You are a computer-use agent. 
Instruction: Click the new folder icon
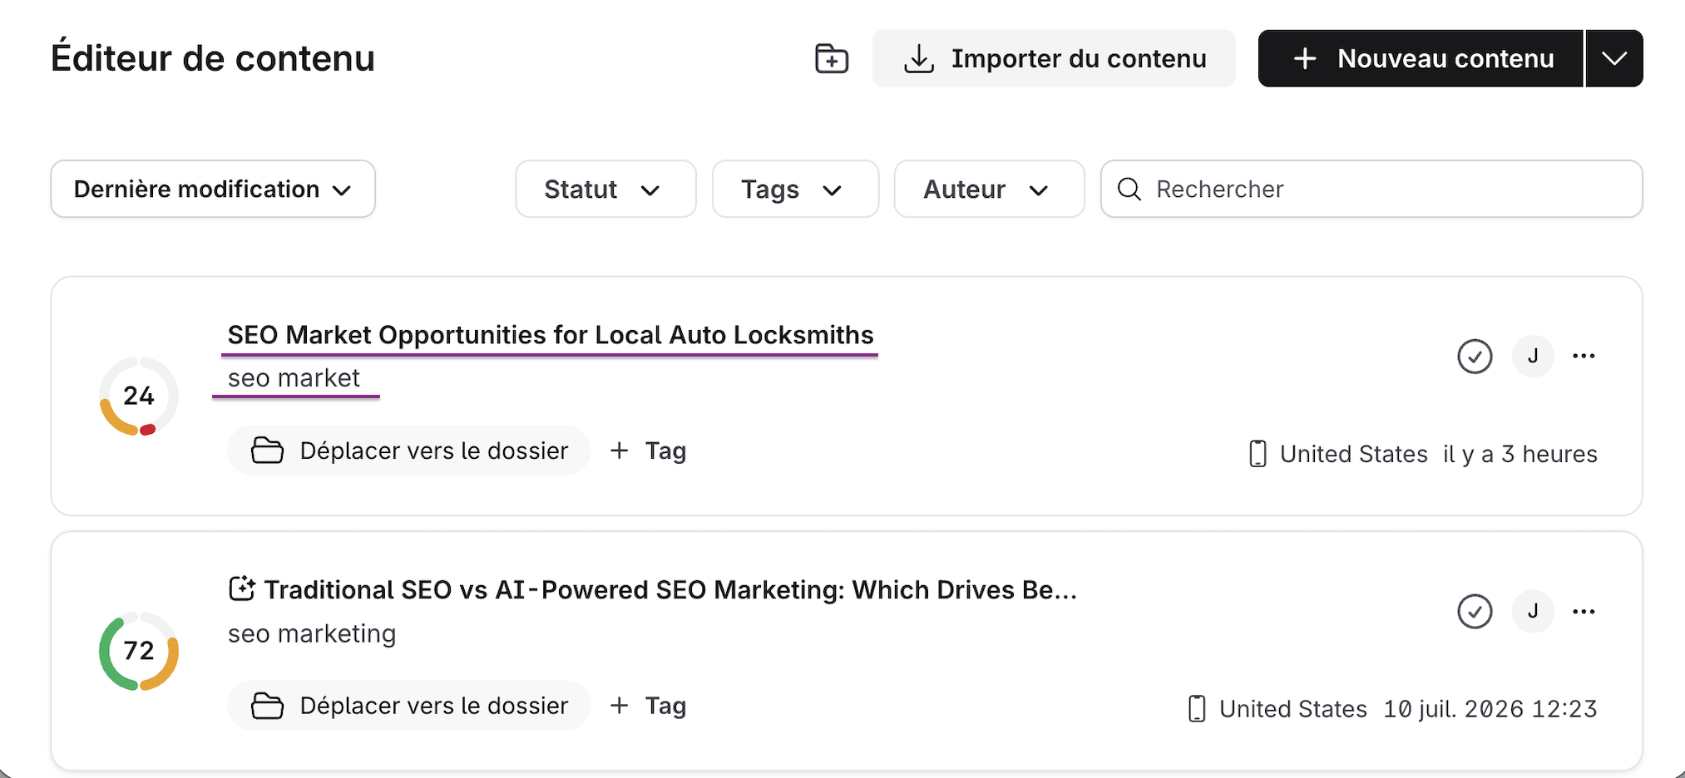tap(832, 58)
